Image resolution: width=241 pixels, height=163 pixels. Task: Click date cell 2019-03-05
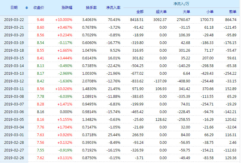coord(14,119)
